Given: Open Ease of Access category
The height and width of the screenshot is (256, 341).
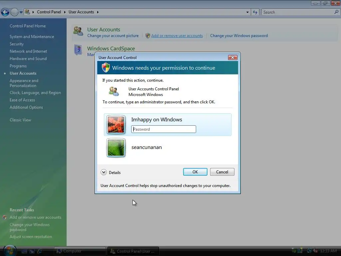Looking at the screenshot, I should [22, 100].
